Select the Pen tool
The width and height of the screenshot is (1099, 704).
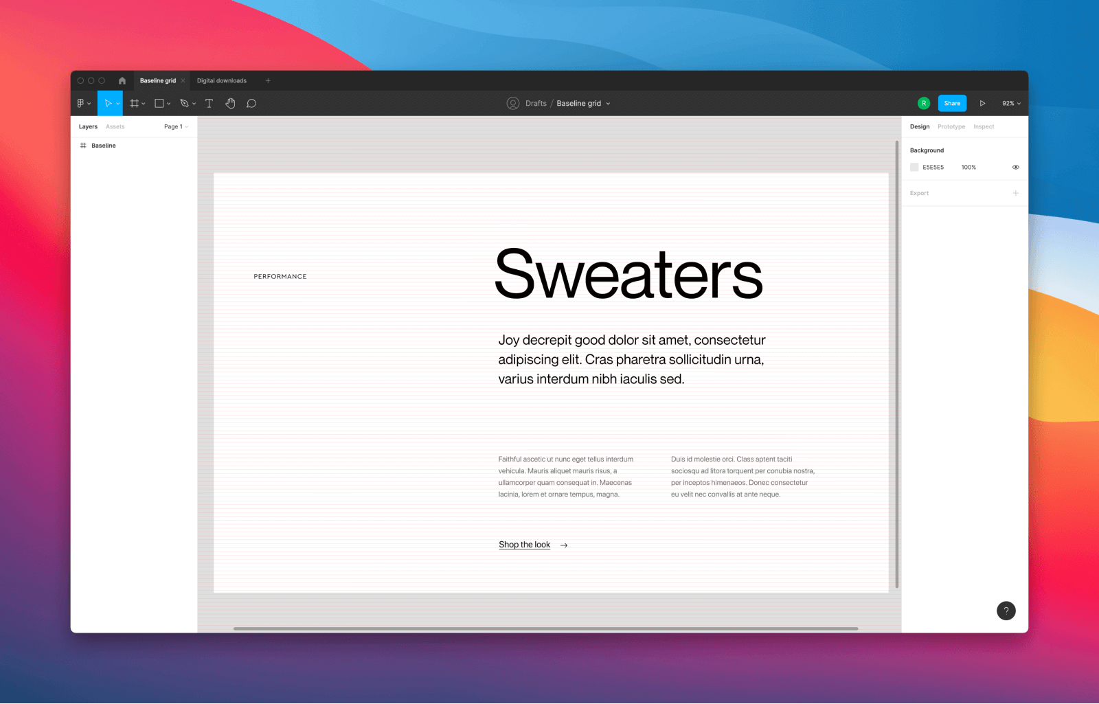point(184,103)
